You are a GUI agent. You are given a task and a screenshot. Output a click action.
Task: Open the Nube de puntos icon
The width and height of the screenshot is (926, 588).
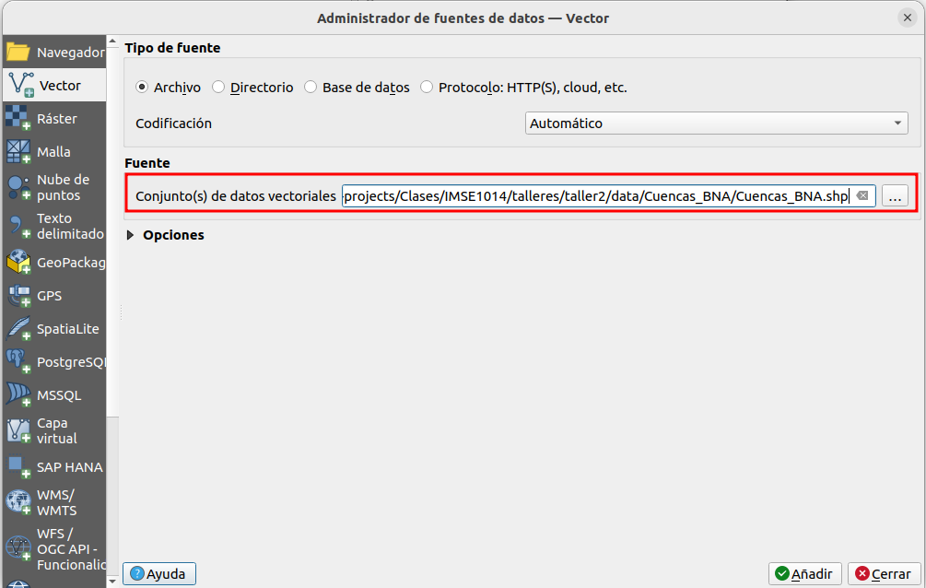[18, 187]
